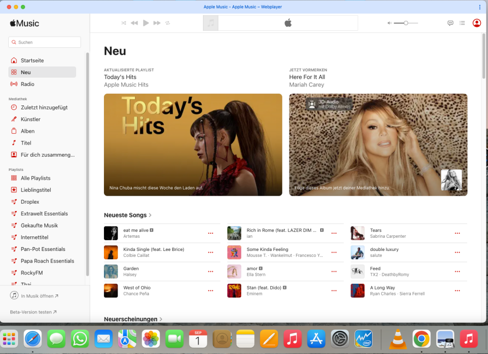Play eat me alive album artwork
The width and height of the screenshot is (488, 354).
pos(111,233)
